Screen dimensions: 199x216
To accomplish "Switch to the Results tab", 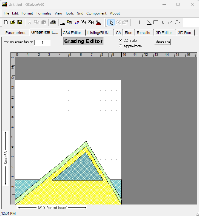I will point(143,33).
